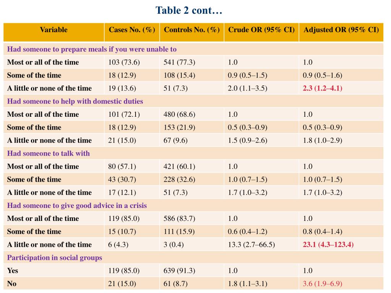Select the Adjusted OR (95% CI) header
This screenshot has width=391, height=293.
tap(341, 30)
